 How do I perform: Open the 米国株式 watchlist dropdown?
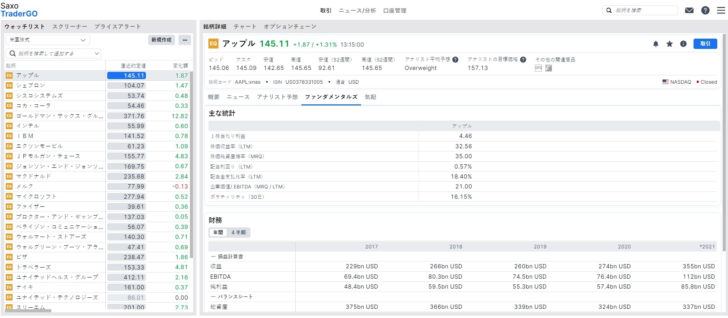tap(47, 40)
